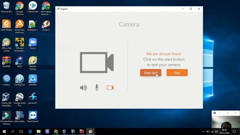This screenshot has width=240, height=135.
Task: Open the volume control in system tray
Action: click(x=216, y=132)
